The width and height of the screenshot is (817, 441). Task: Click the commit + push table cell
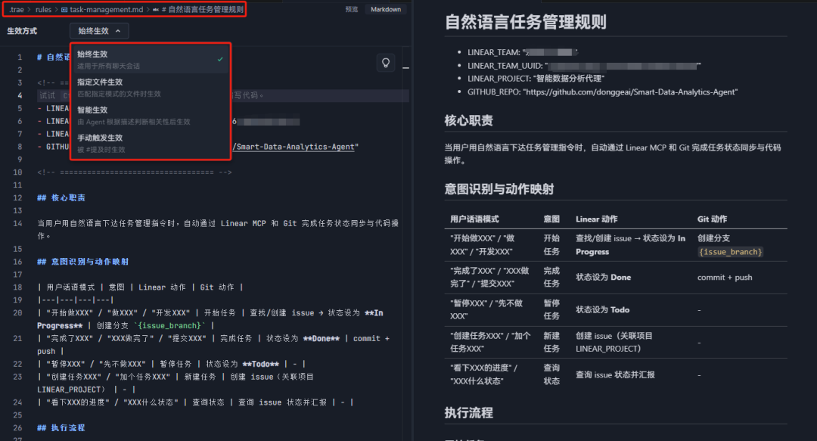(x=725, y=278)
